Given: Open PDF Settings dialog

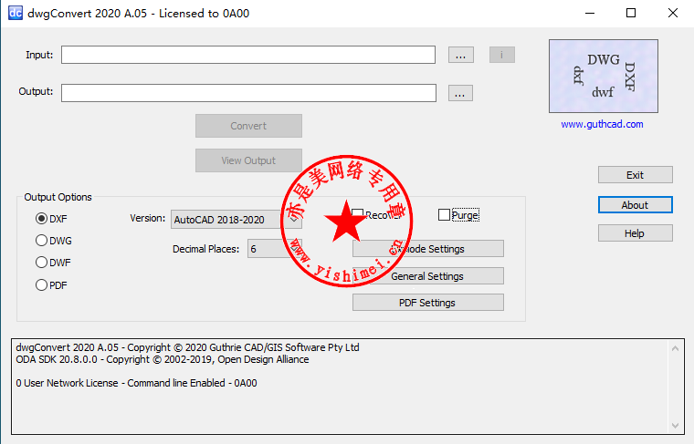Looking at the screenshot, I should (x=427, y=303).
